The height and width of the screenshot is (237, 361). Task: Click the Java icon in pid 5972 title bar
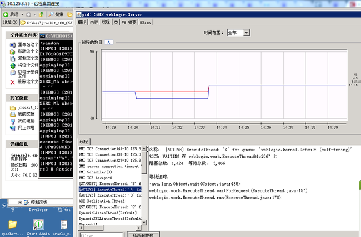click(79, 14)
